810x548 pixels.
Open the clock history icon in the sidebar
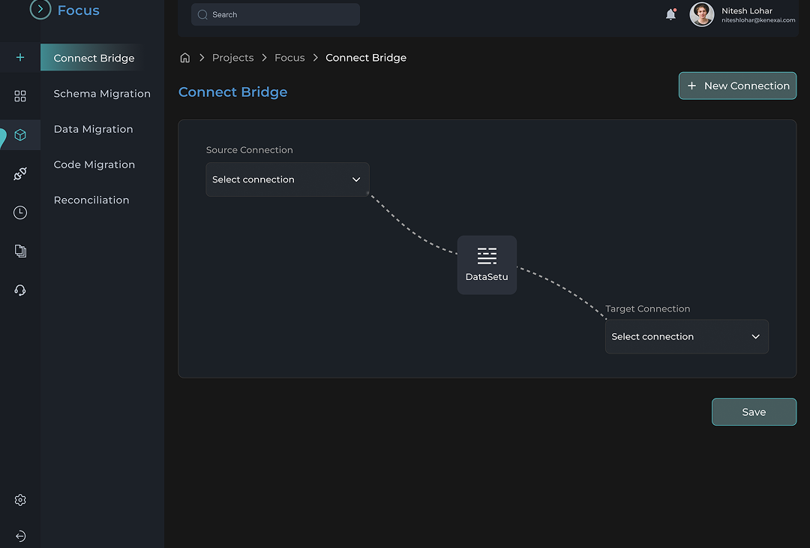[20, 212]
